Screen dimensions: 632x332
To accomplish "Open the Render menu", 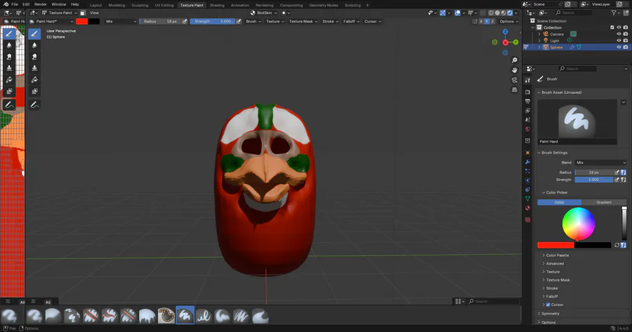I will coord(40,4).
